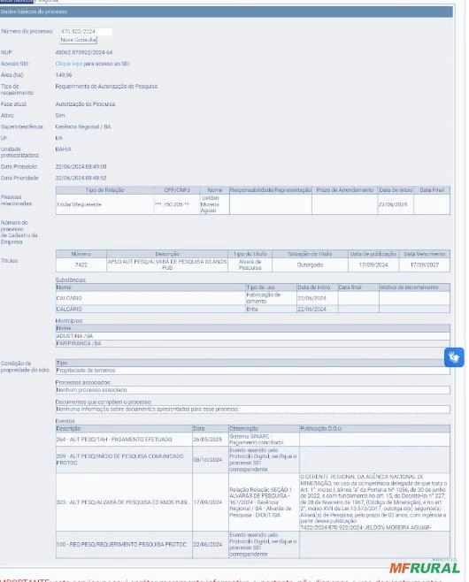Click the Nova Consulta button
Screen dimensions: 469x582
pyautogui.click(x=79, y=40)
